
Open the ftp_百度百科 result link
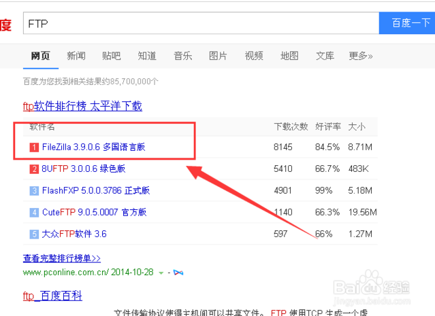click(52, 296)
